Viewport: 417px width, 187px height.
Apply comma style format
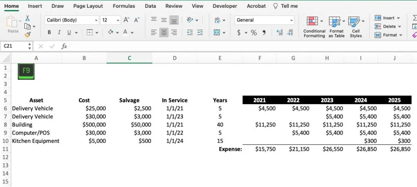(x=264, y=33)
